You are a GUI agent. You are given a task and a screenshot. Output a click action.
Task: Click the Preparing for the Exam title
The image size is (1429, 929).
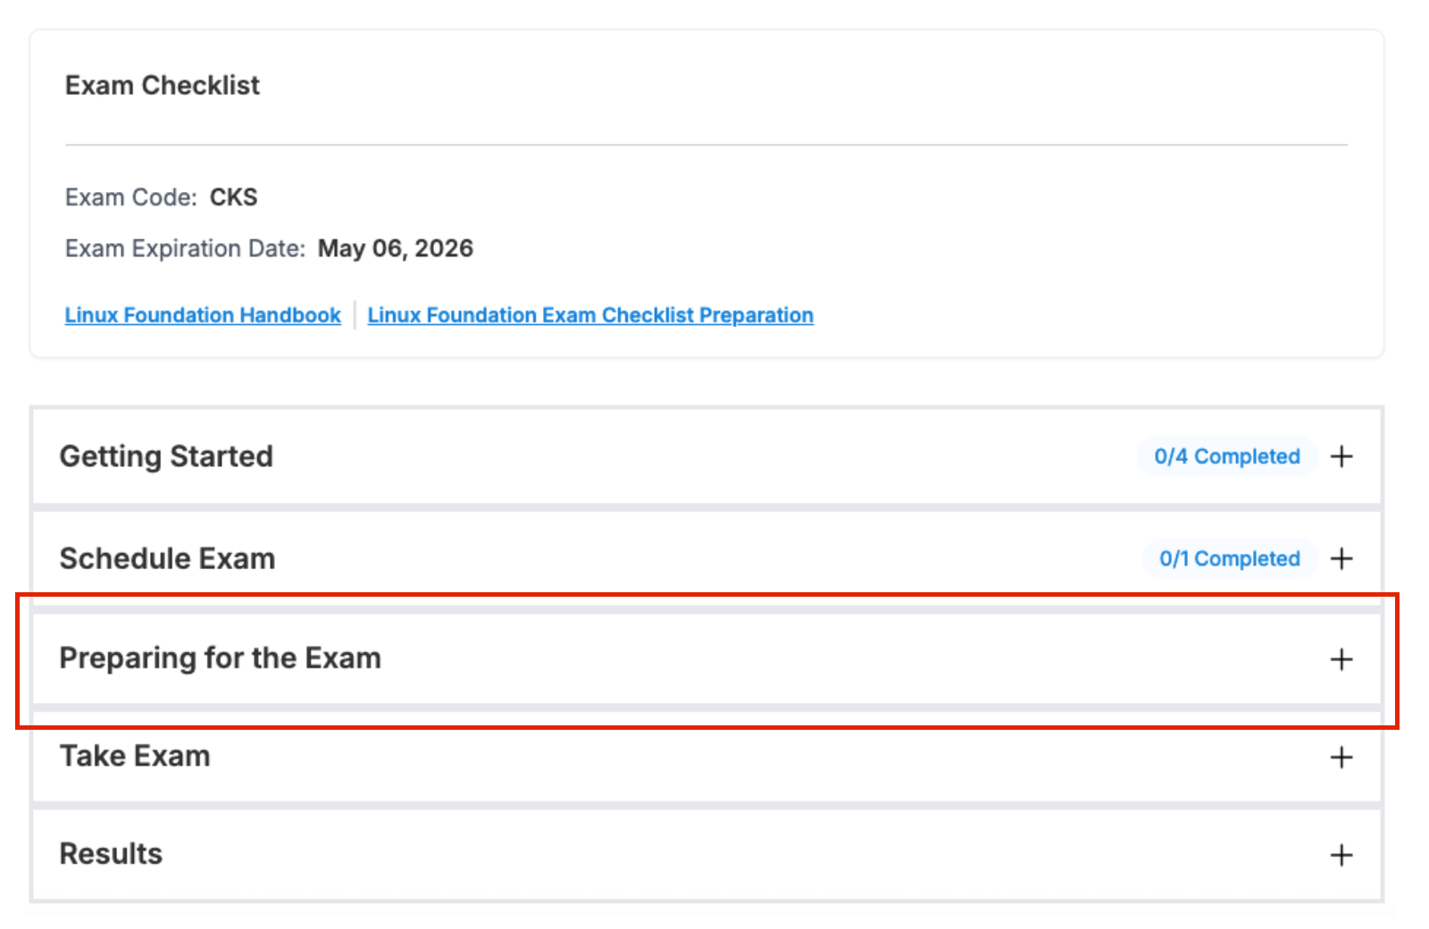pyautogui.click(x=220, y=658)
